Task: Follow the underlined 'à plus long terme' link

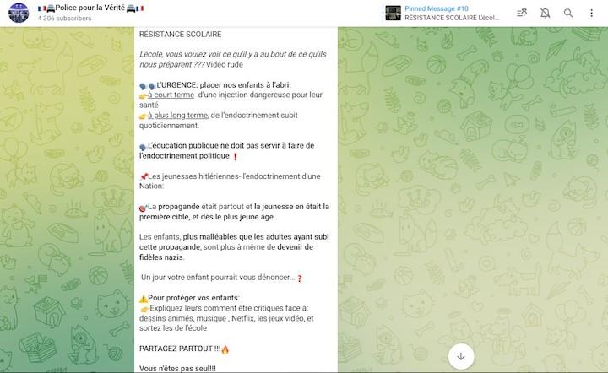Action: [177, 115]
